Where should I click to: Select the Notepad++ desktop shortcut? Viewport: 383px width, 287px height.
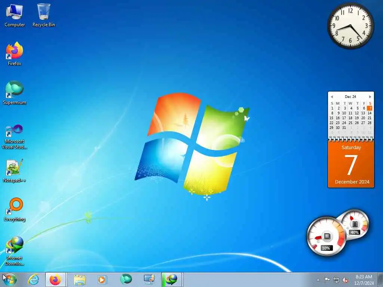click(15, 170)
